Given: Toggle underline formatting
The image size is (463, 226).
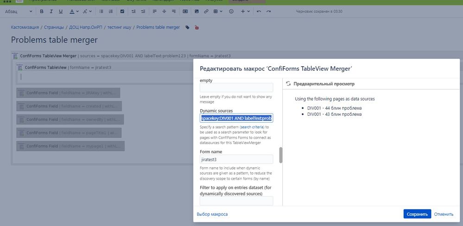Looking at the screenshot, I should point(61,12).
